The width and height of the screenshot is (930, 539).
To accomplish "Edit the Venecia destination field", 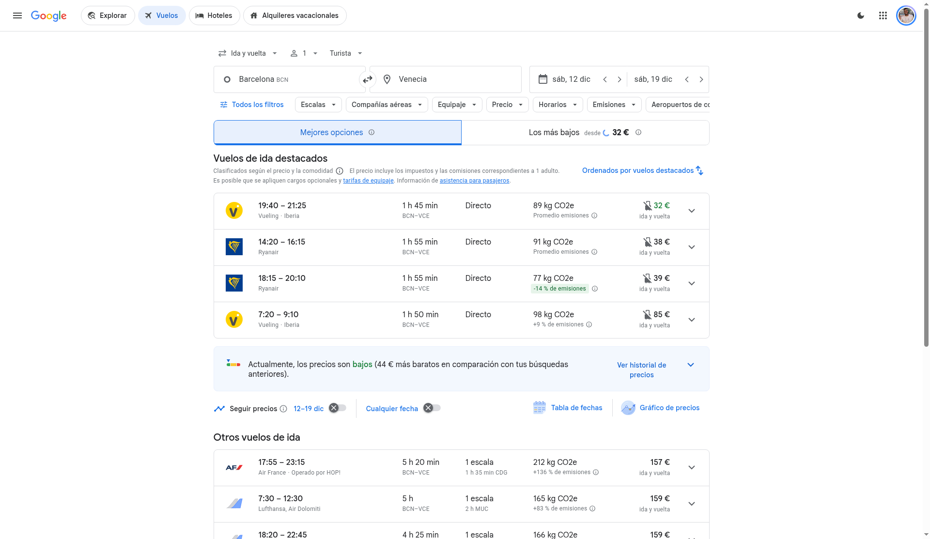I will [x=445, y=79].
